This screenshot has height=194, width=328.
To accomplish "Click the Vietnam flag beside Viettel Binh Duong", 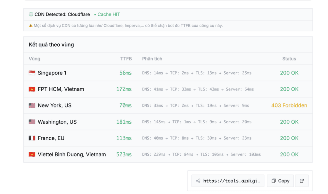I will tap(32, 154).
